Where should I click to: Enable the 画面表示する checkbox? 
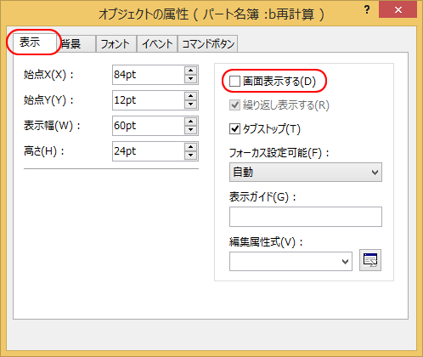234,82
